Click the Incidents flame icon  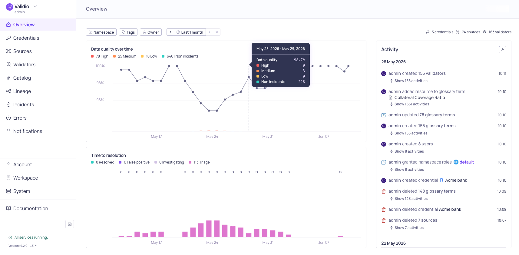click(x=8, y=104)
